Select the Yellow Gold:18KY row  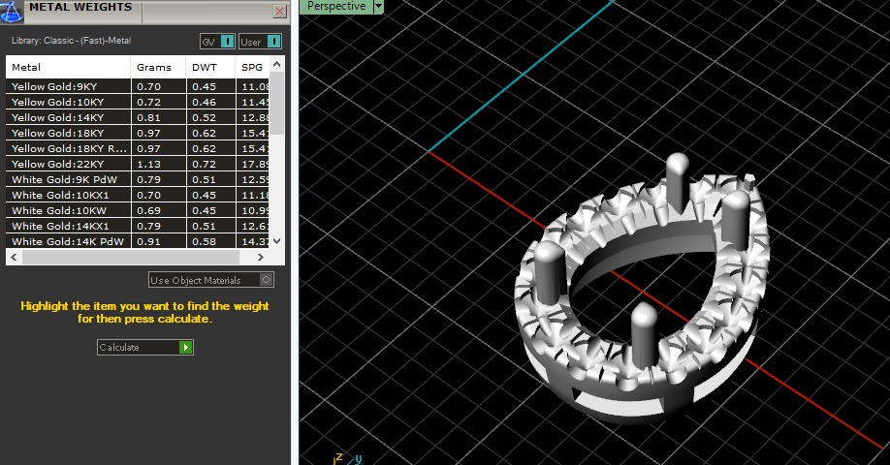point(138,133)
